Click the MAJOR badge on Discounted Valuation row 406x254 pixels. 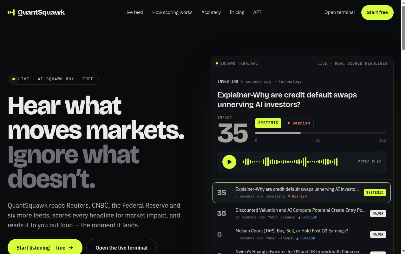pyautogui.click(x=378, y=213)
